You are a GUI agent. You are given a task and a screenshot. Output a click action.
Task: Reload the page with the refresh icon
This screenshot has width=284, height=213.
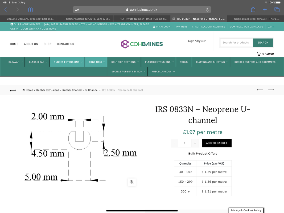[x=207, y=10]
